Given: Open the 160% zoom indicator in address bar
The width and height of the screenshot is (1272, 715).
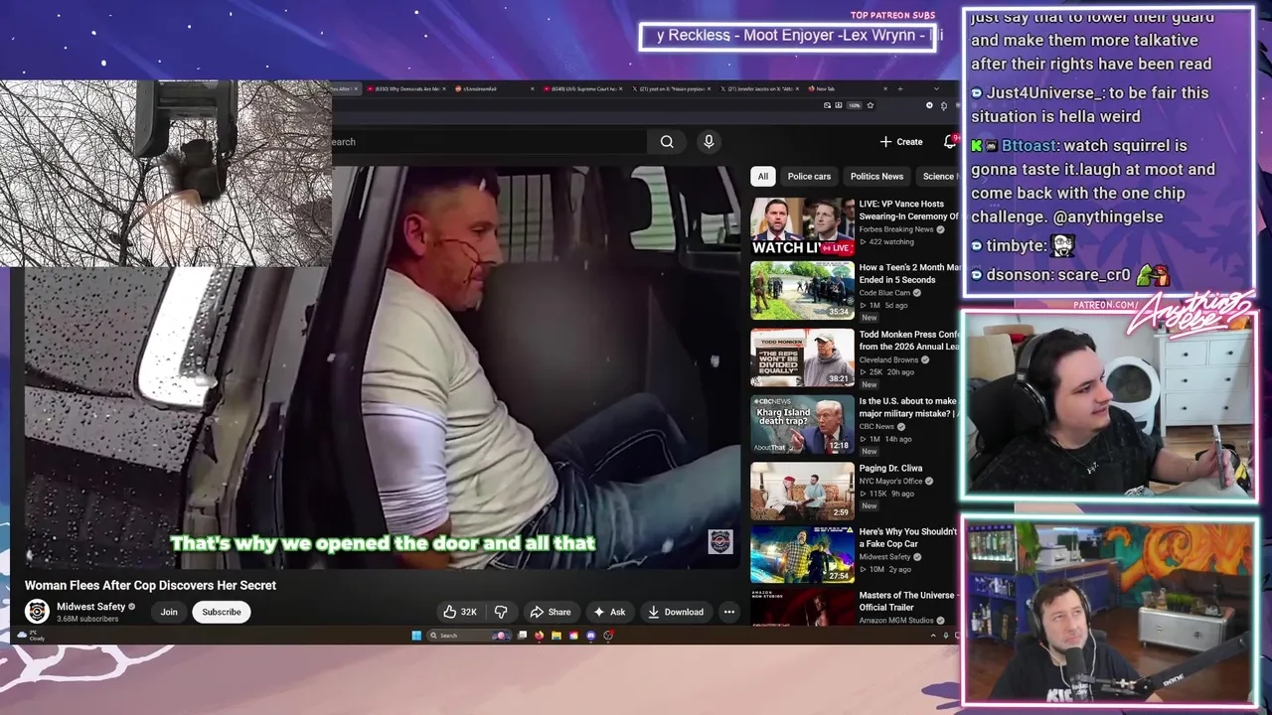Looking at the screenshot, I should (854, 105).
